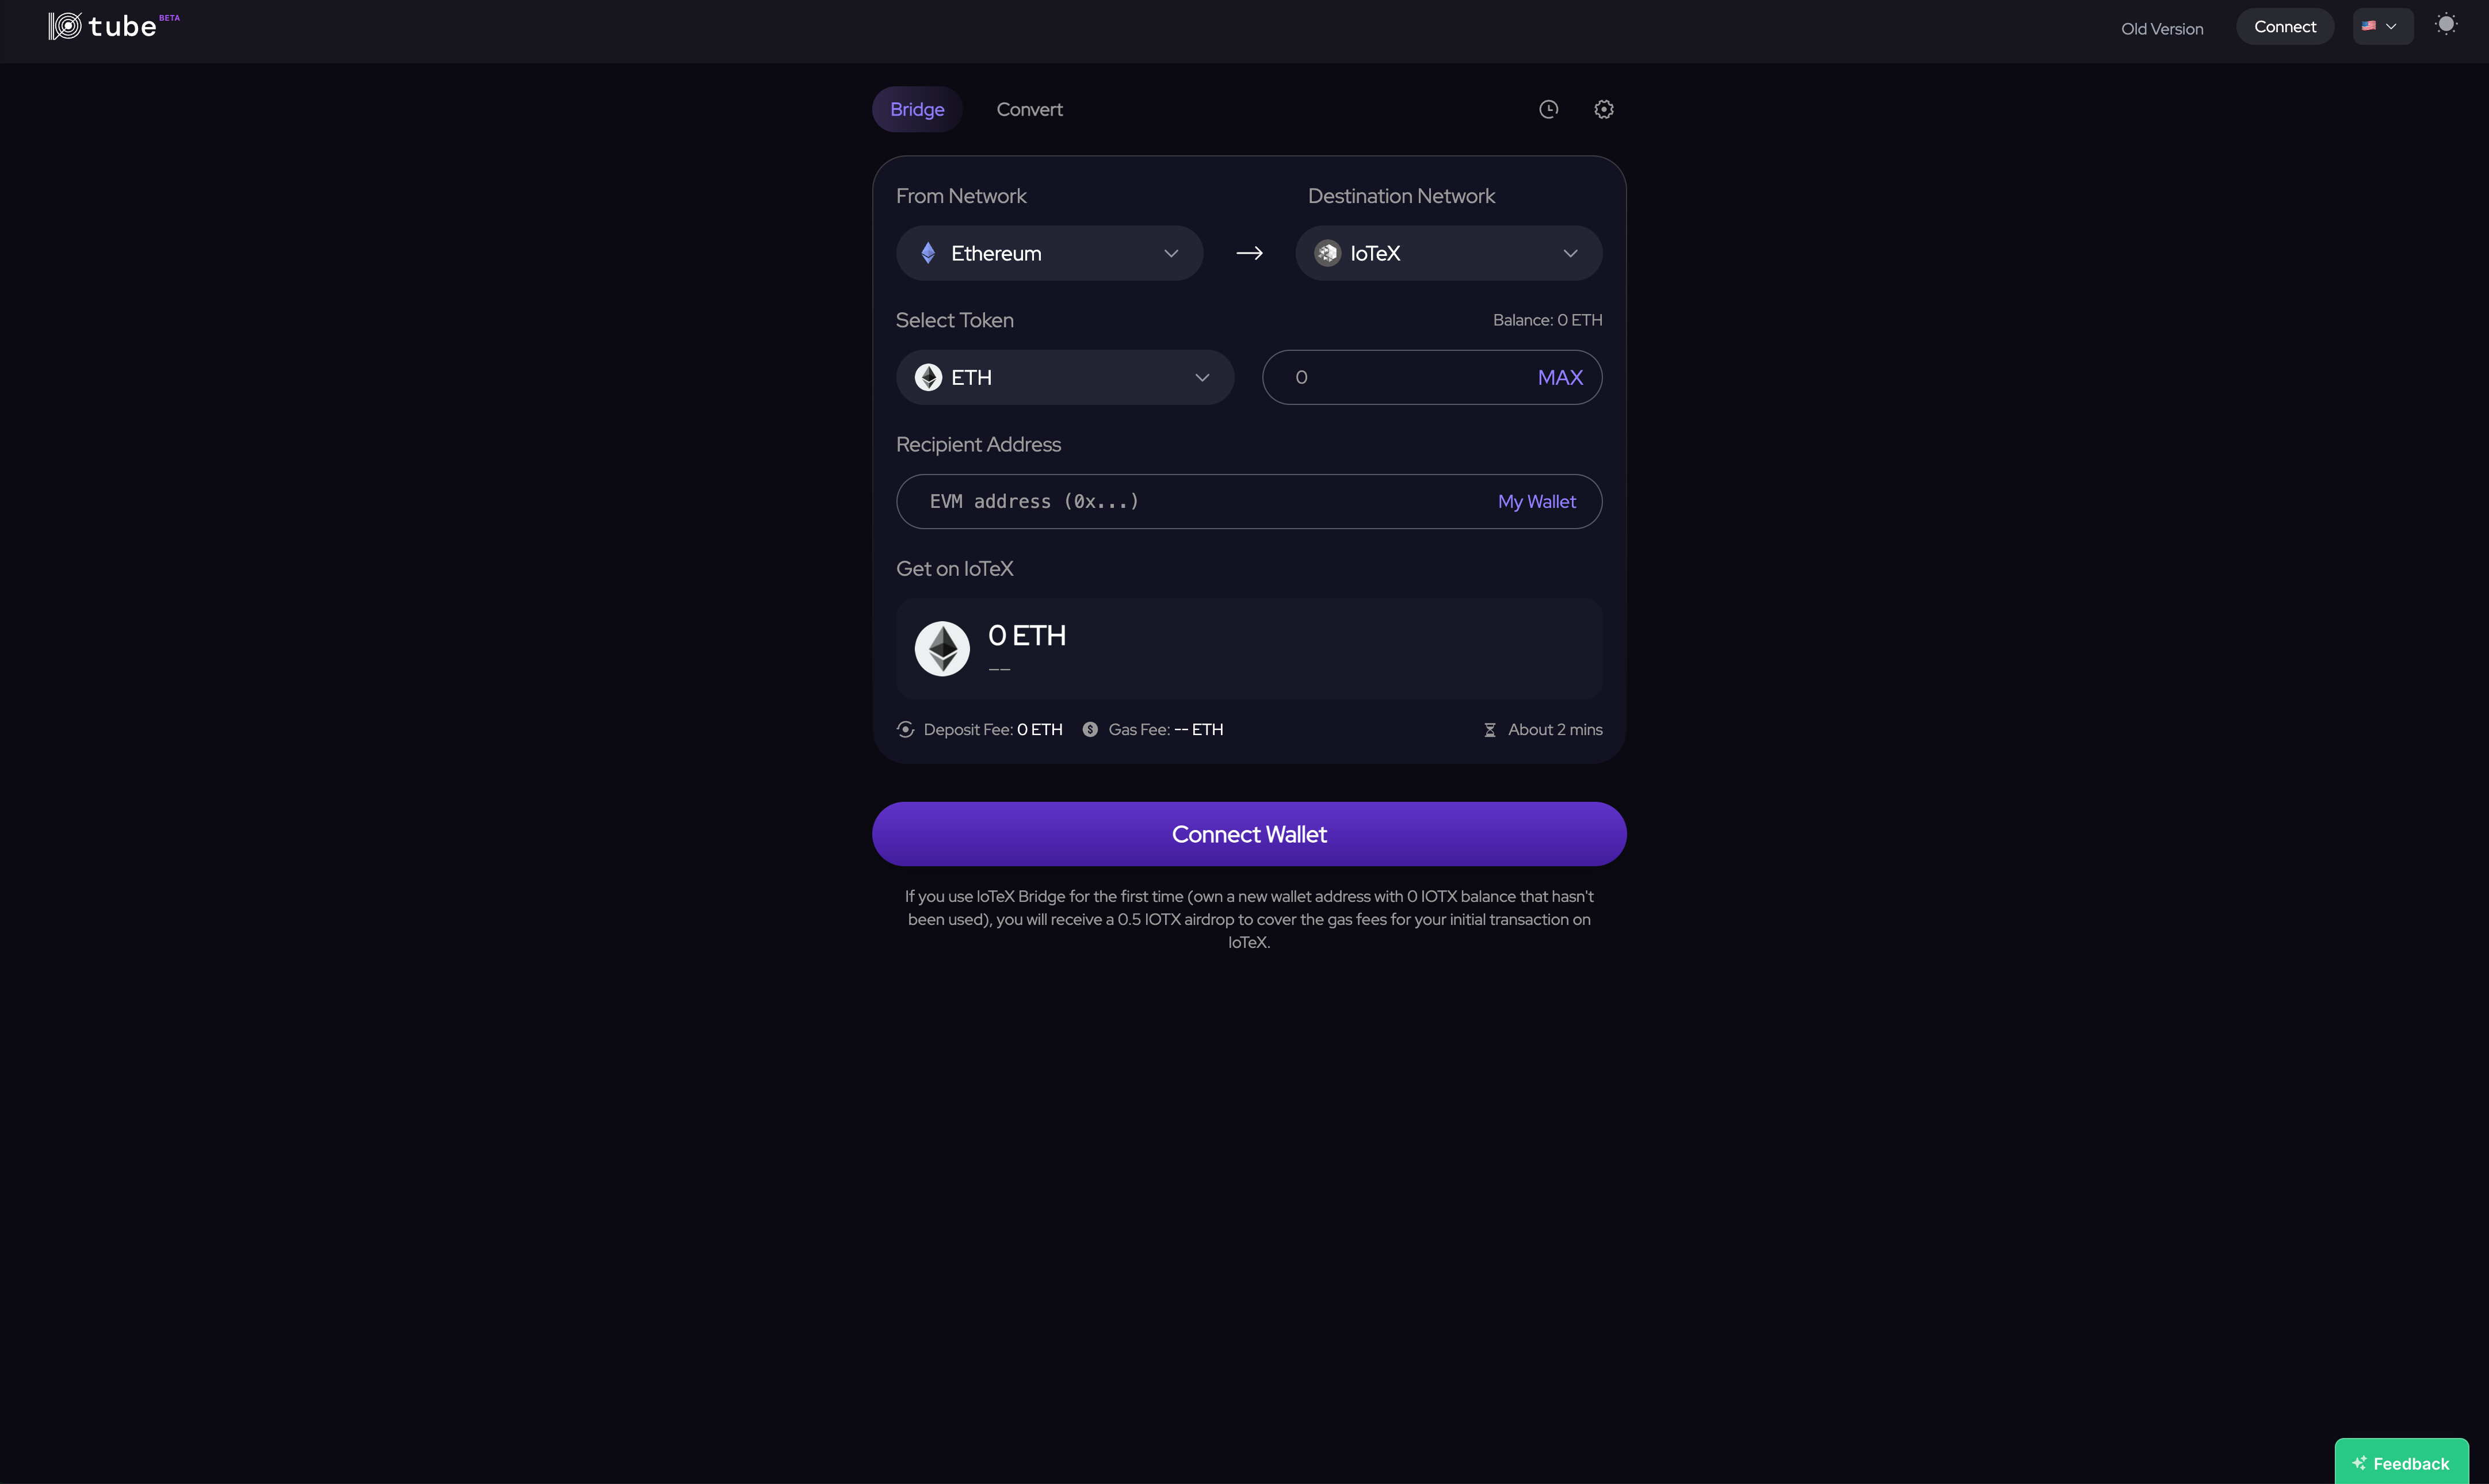
Task: Open the green Feedback button
Action: click(x=2401, y=1463)
